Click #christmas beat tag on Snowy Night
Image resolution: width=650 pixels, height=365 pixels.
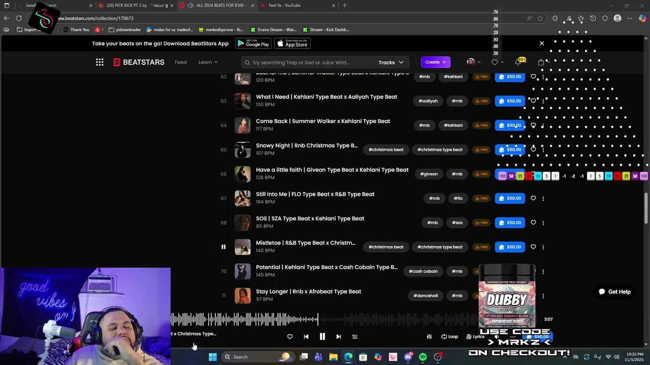[386, 150]
